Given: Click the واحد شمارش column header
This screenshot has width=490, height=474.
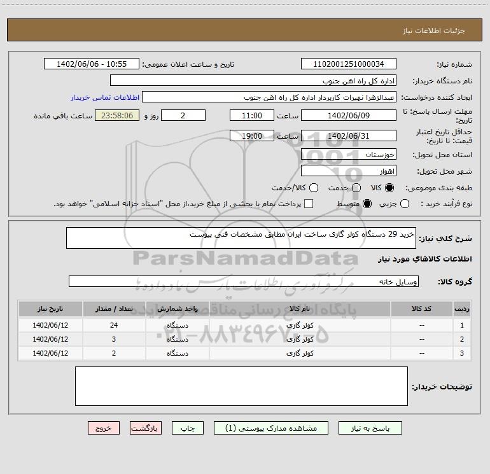Looking at the screenshot, I should click(177, 309).
